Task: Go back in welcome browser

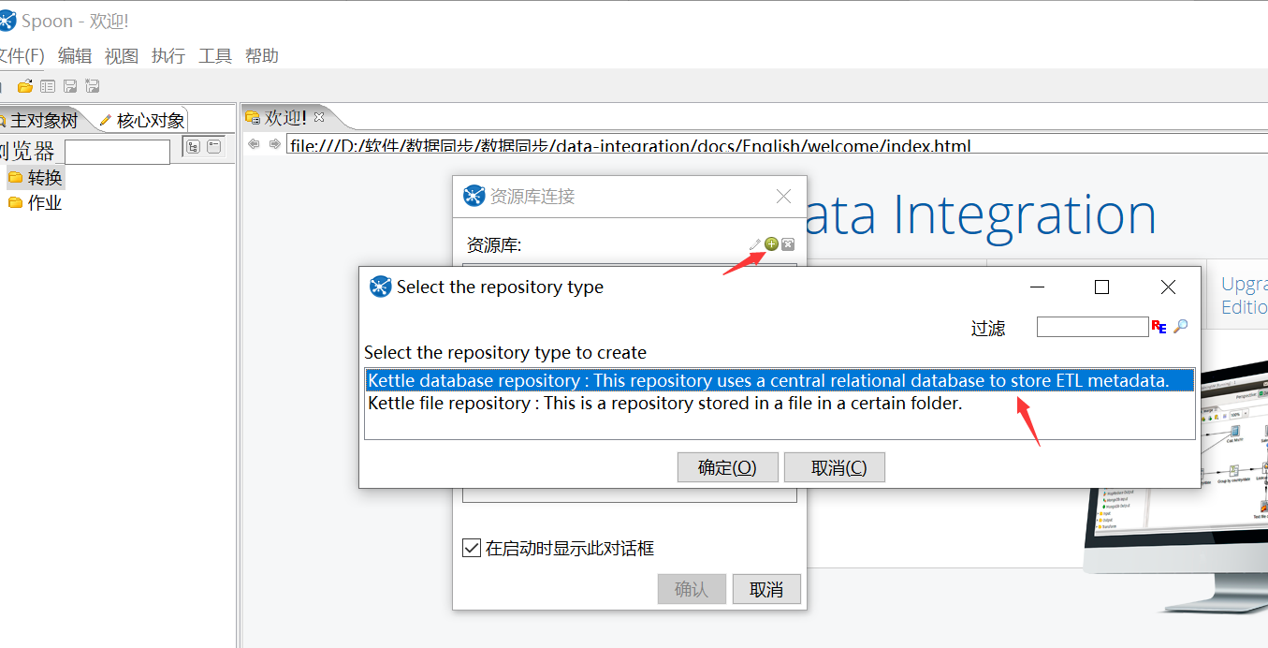Action: click(x=254, y=144)
